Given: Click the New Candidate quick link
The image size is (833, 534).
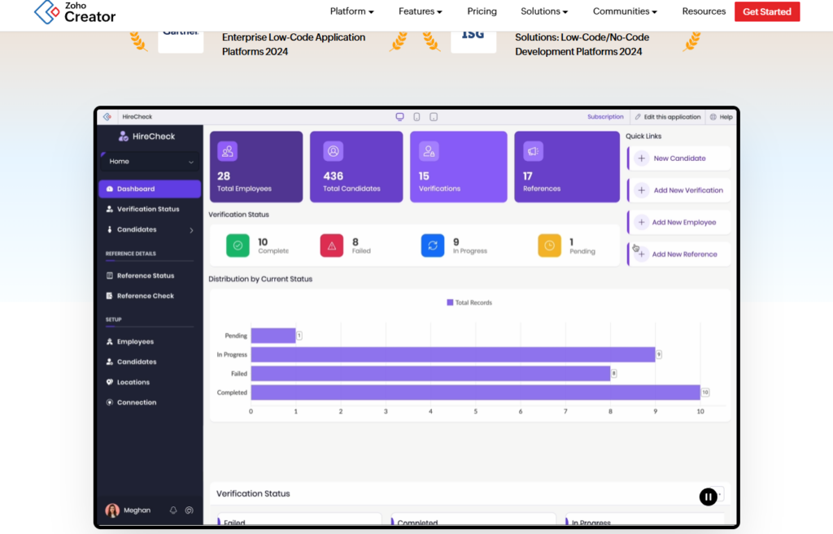Looking at the screenshot, I should [678, 158].
